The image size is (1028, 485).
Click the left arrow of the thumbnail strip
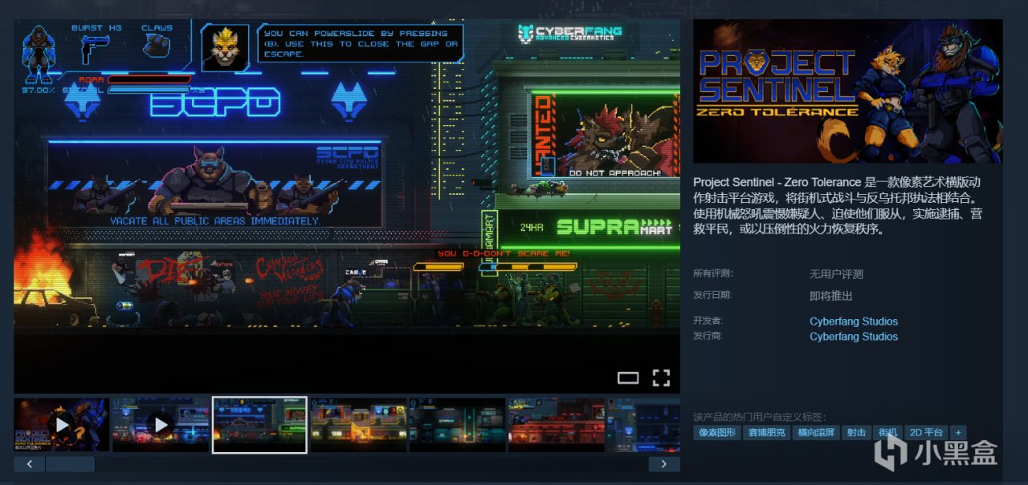coord(29,464)
